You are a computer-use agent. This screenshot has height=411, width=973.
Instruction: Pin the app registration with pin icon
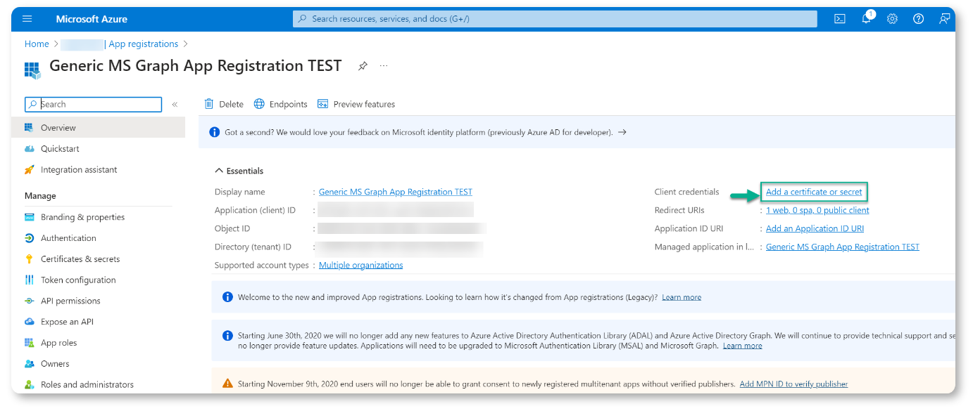point(363,66)
